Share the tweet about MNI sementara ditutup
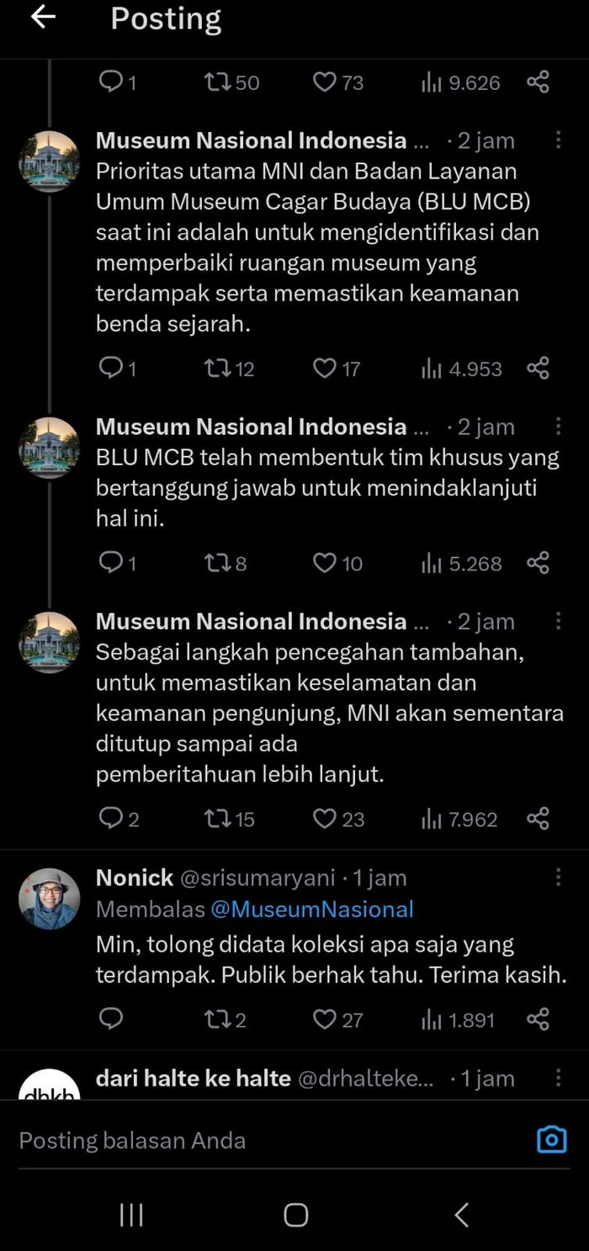 (x=538, y=819)
